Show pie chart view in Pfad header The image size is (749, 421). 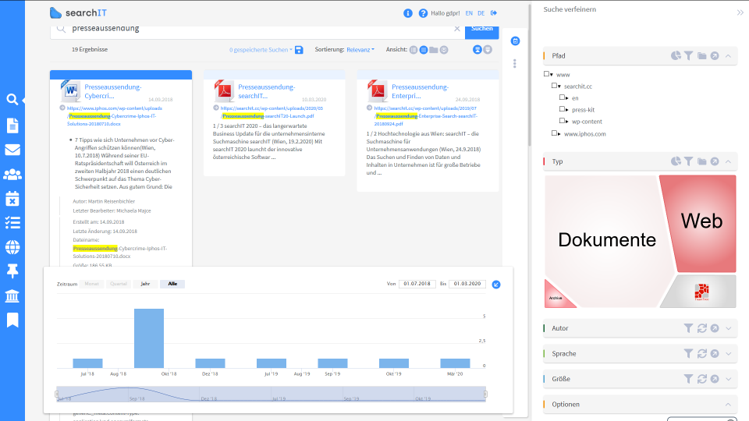[x=676, y=56]
